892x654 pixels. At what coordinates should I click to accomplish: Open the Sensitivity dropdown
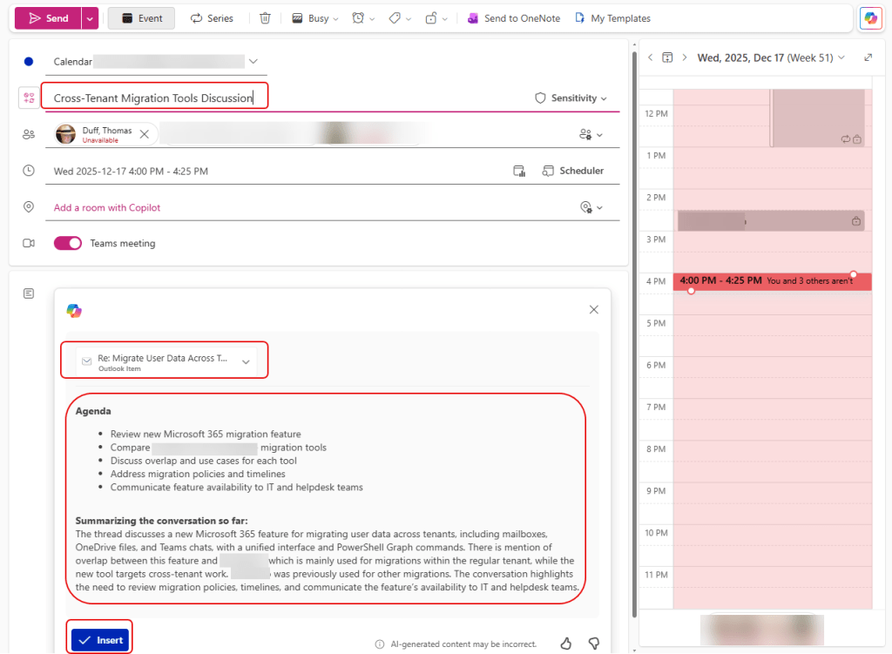pos(571,98)
